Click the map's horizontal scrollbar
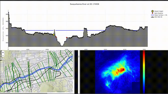Viewport: 168px width, 94px height. click(24, 93)
